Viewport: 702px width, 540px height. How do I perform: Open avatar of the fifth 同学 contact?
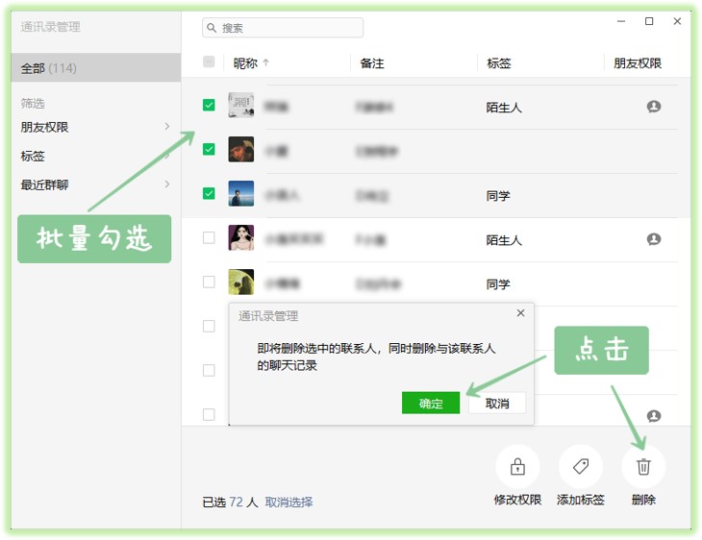click(x=240, y=282)
